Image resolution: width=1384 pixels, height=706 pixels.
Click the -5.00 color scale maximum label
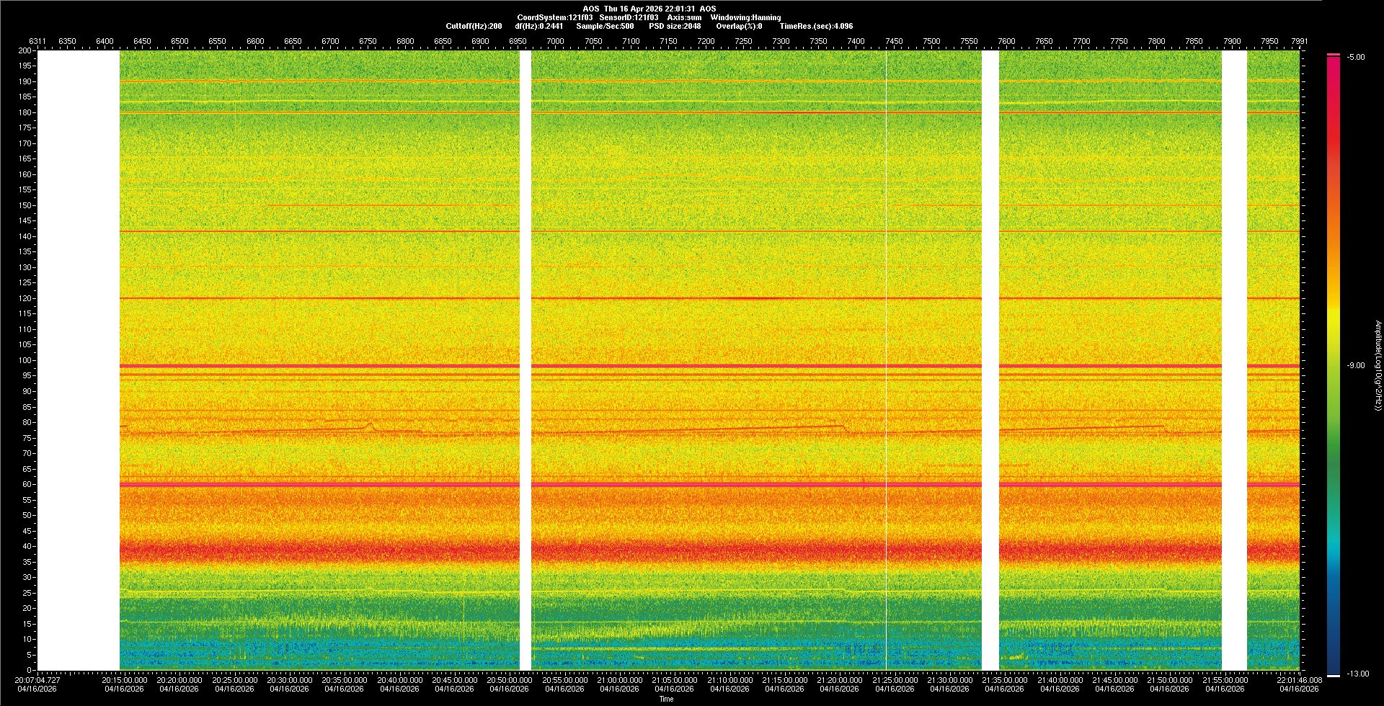tap(1356, 57)
